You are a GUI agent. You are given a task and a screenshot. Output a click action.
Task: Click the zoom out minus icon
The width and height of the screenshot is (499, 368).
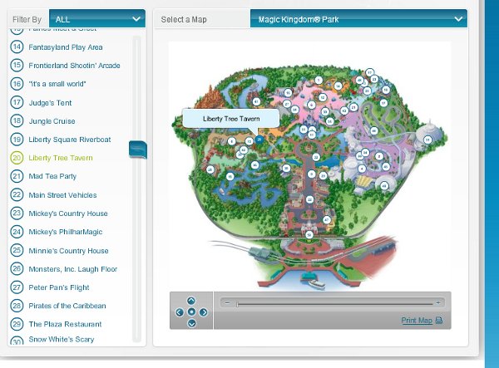[227, 303]
